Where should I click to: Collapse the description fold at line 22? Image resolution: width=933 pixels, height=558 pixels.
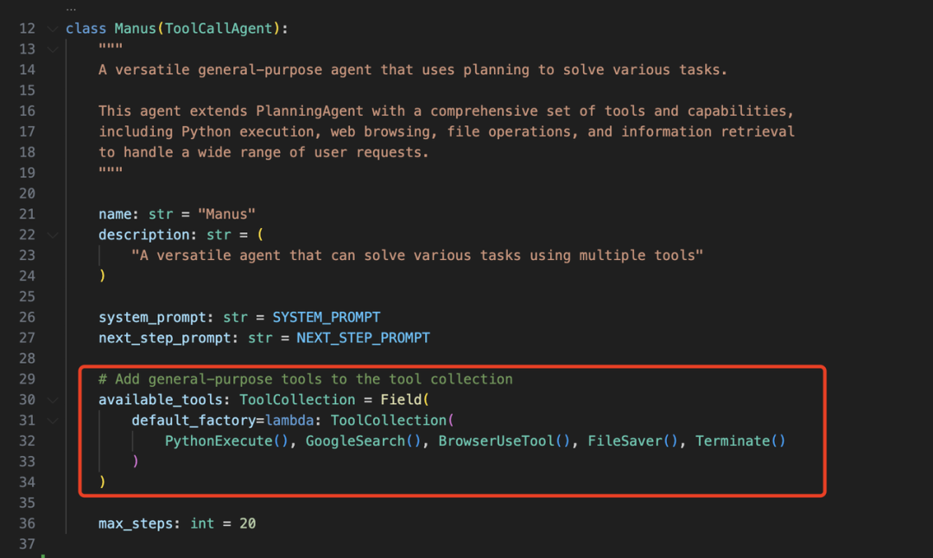pos(53,236)
